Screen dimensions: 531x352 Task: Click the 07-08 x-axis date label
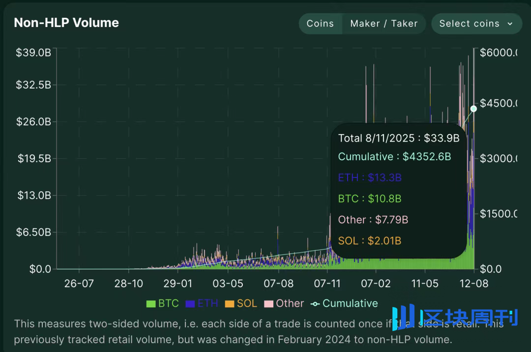(279, 284)
